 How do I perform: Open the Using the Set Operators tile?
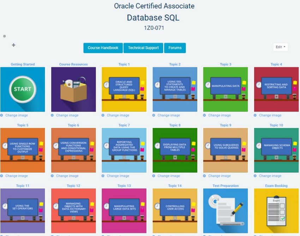click(x=23, y=211)
